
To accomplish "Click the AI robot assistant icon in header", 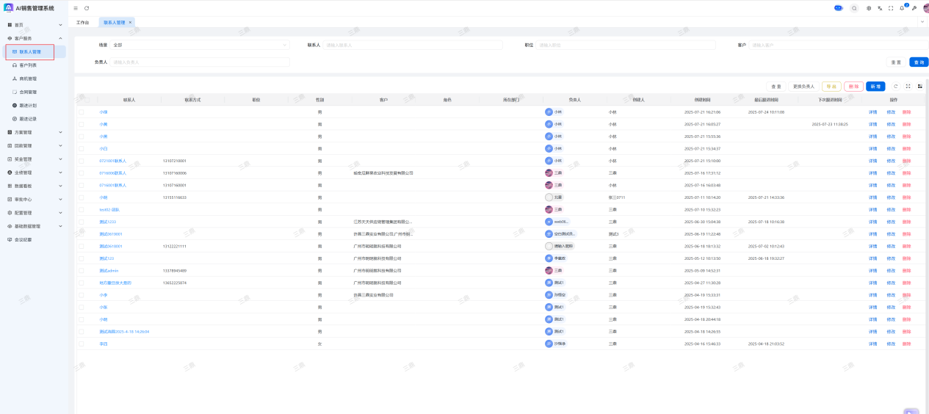I will (x=838, y=8).
